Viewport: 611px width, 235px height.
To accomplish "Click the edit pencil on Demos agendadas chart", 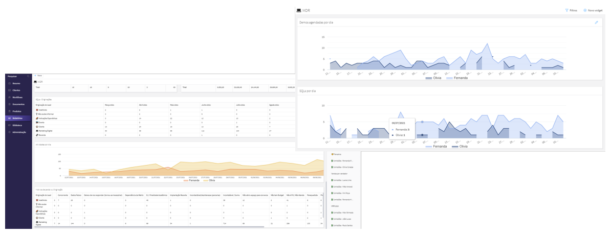I will pos(596,23).
